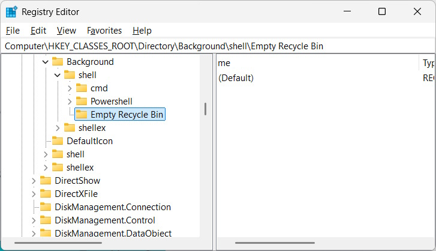The image size is (436, 251).
Task: Open the View menu
Action: click(67, 31)
